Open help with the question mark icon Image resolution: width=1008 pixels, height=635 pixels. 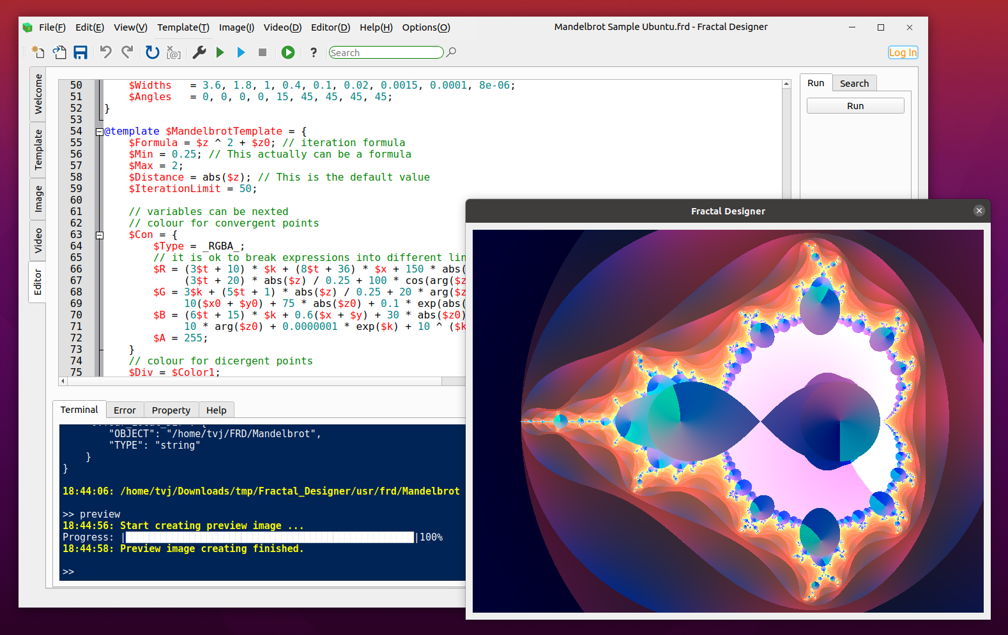[x=314, y=52]
